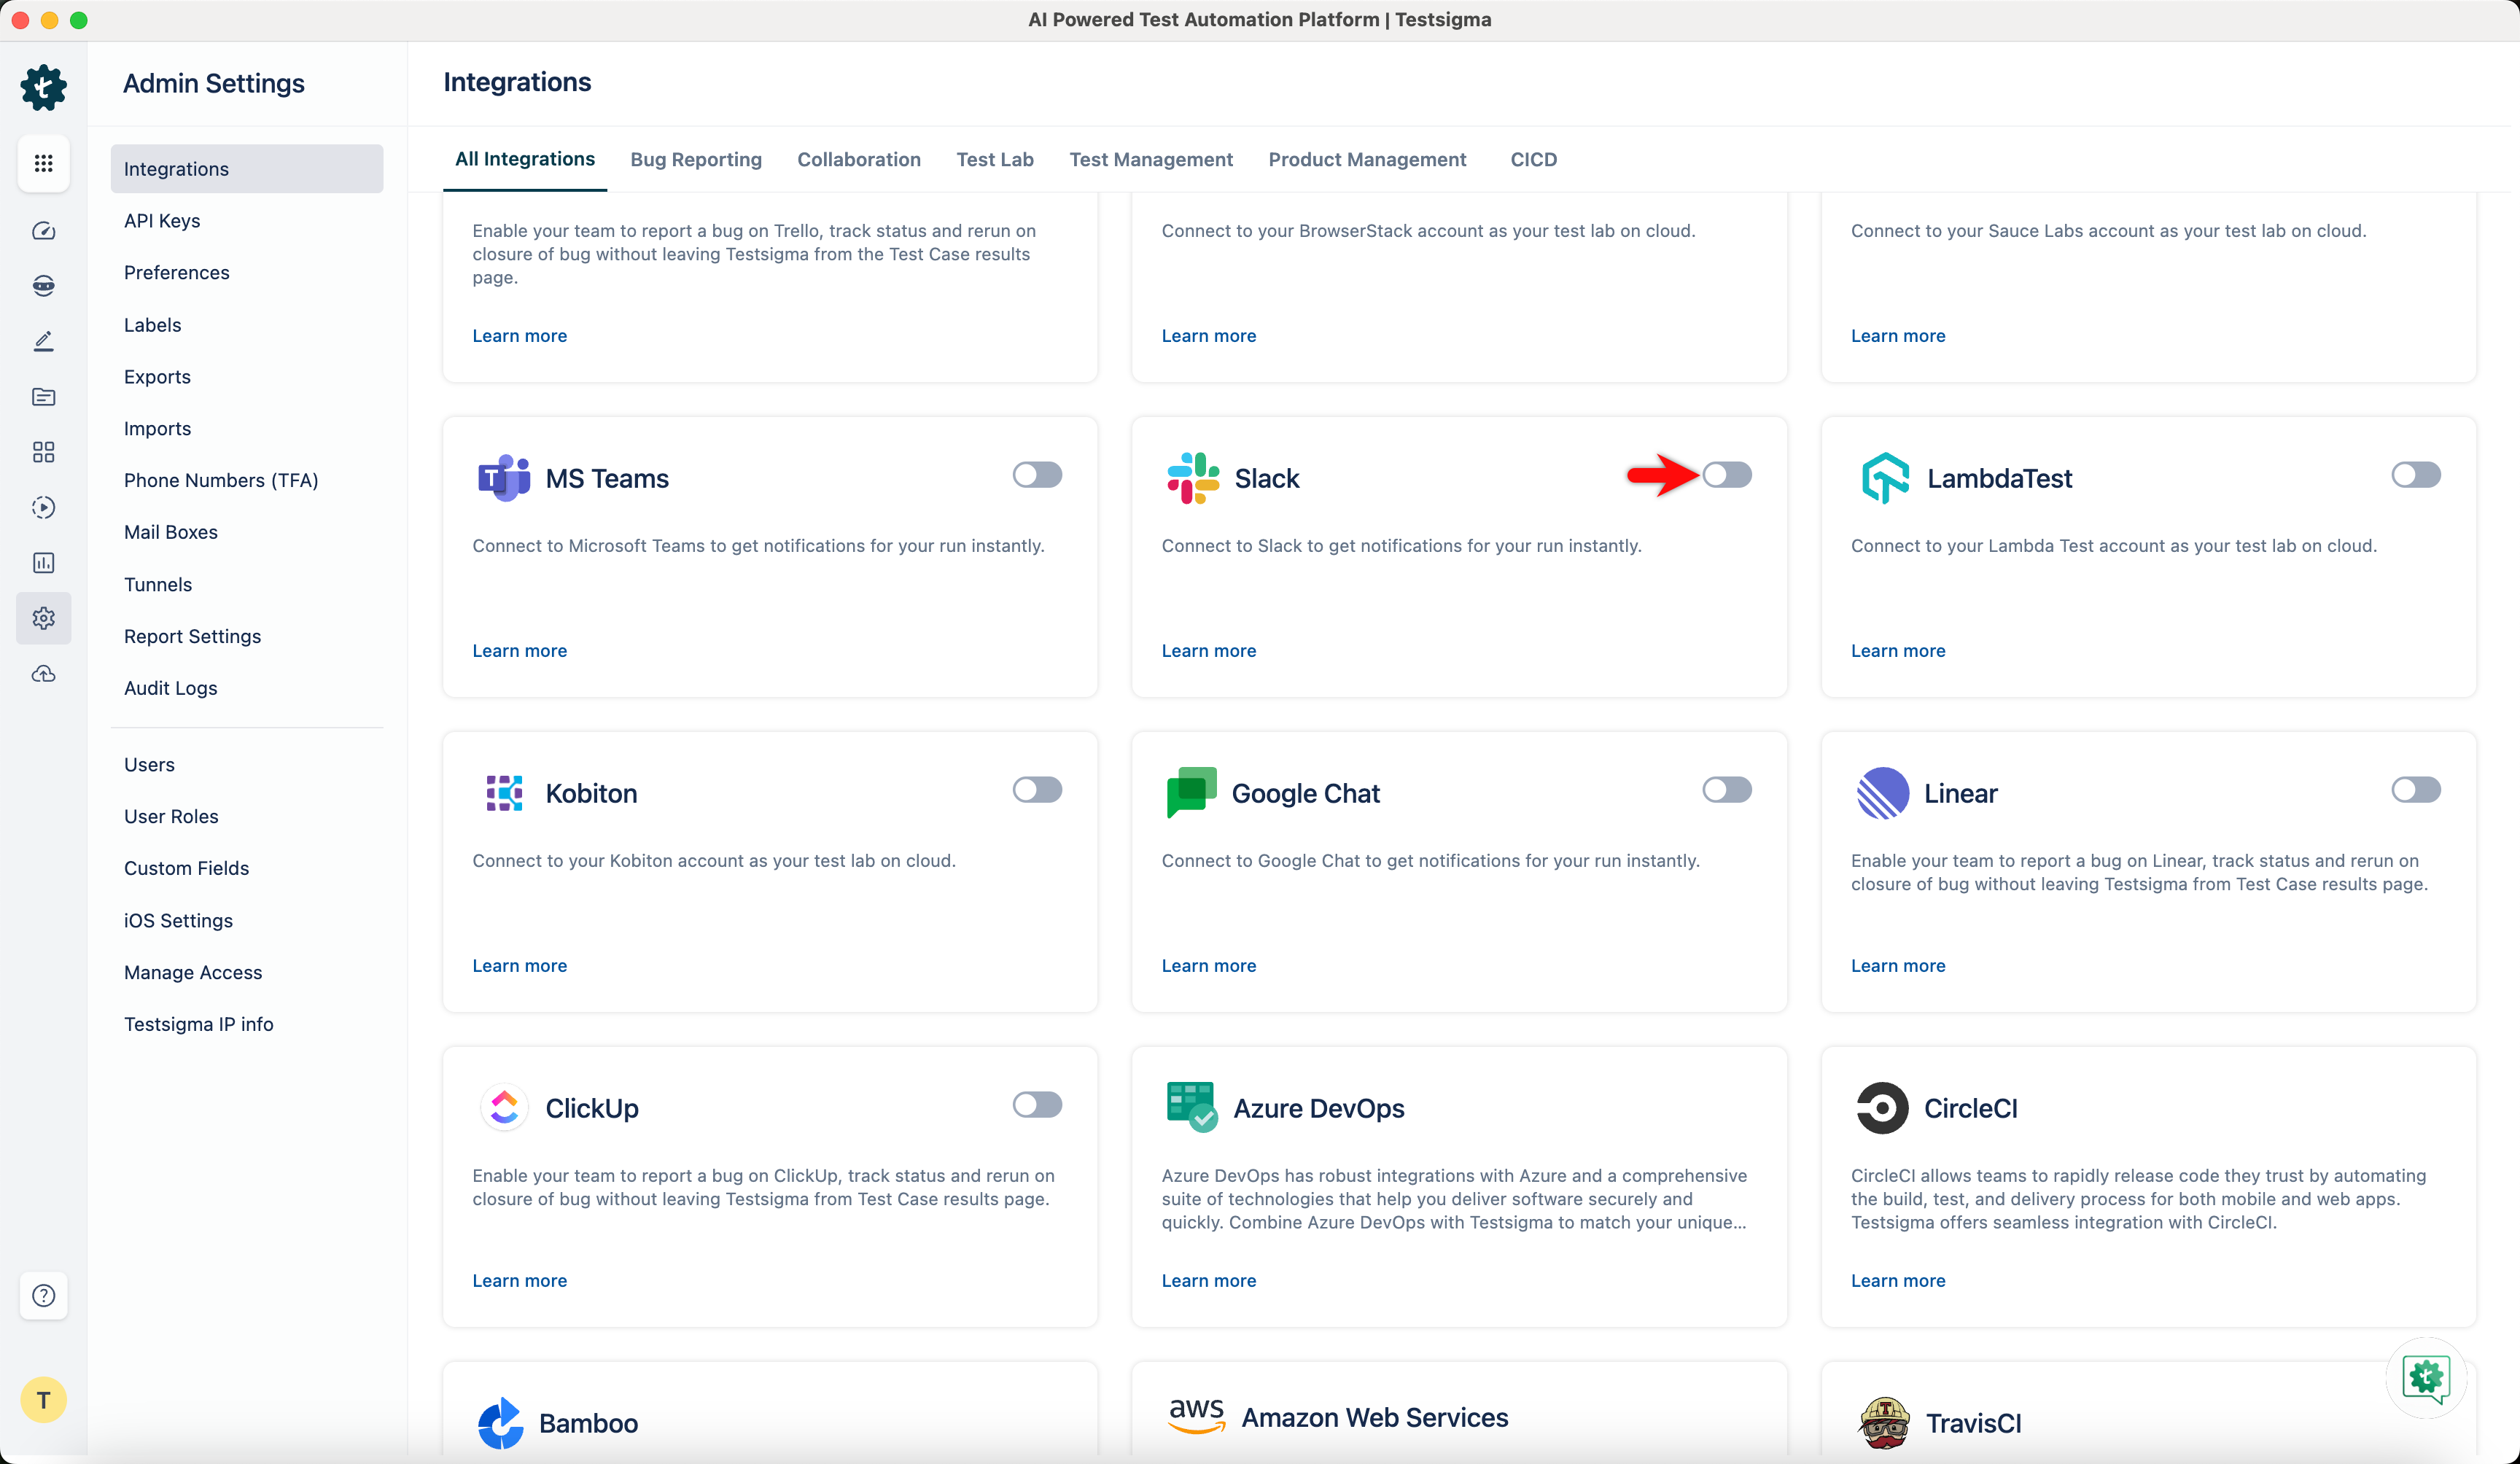Viewport: 2520px width, 1464px height.
Task: Click the T profile avatar at bottom left
Action: pyautogui.click(x=43, y=1399)
